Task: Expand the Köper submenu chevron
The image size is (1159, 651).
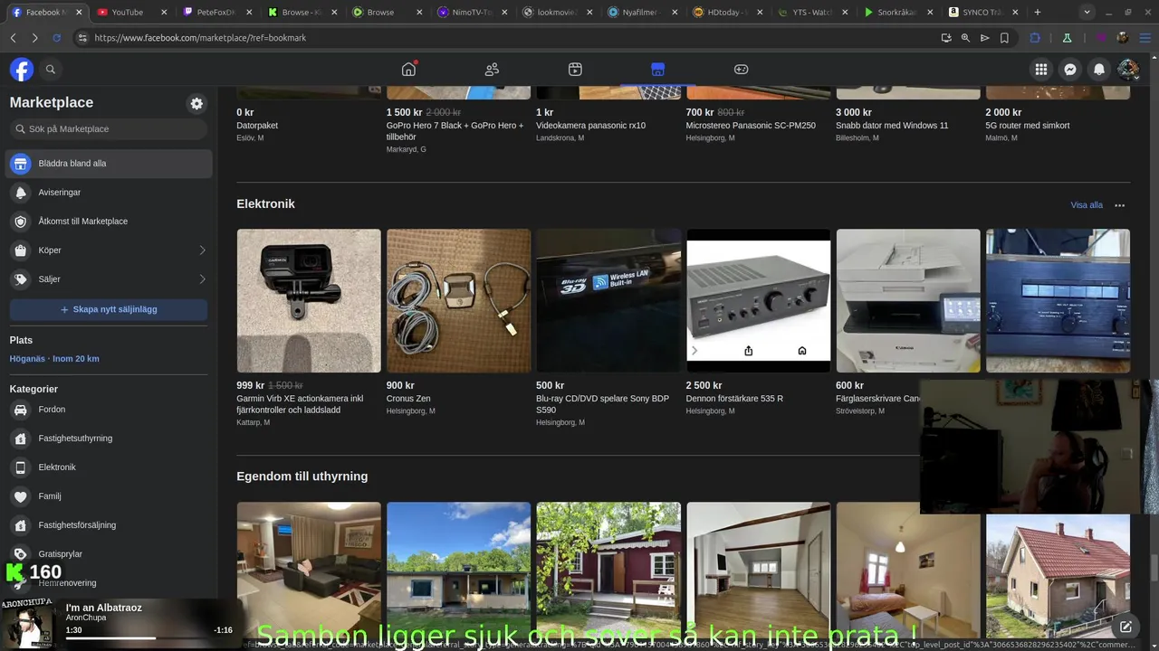Action: (x=202, y=250)
